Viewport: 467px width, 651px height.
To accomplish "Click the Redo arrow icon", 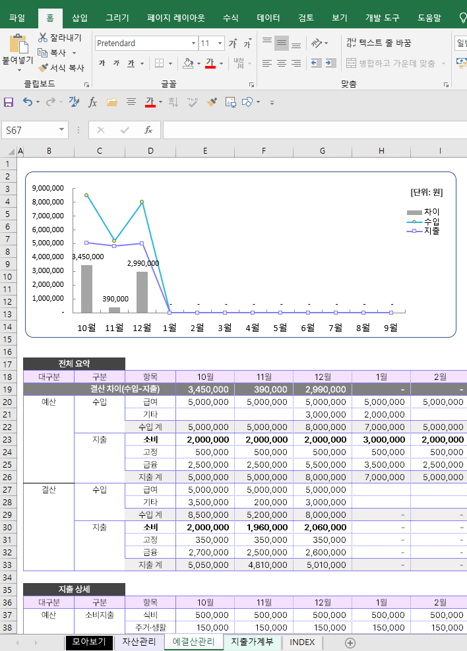I will pyautogui.click(x=50, y=102).
